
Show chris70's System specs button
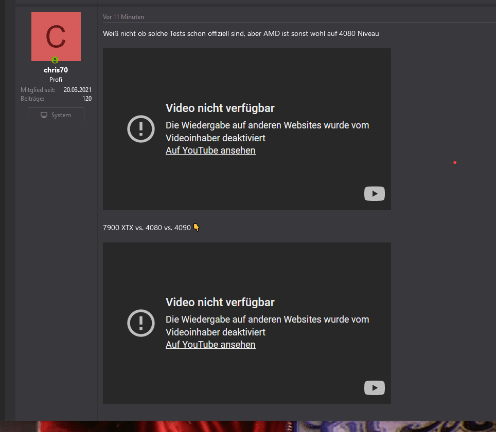coord(56,115)
